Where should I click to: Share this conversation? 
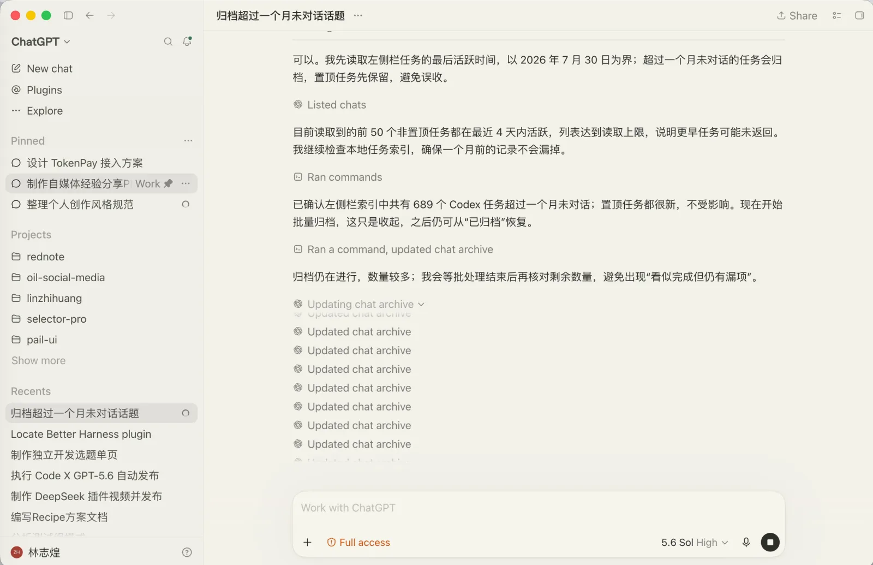797,15
